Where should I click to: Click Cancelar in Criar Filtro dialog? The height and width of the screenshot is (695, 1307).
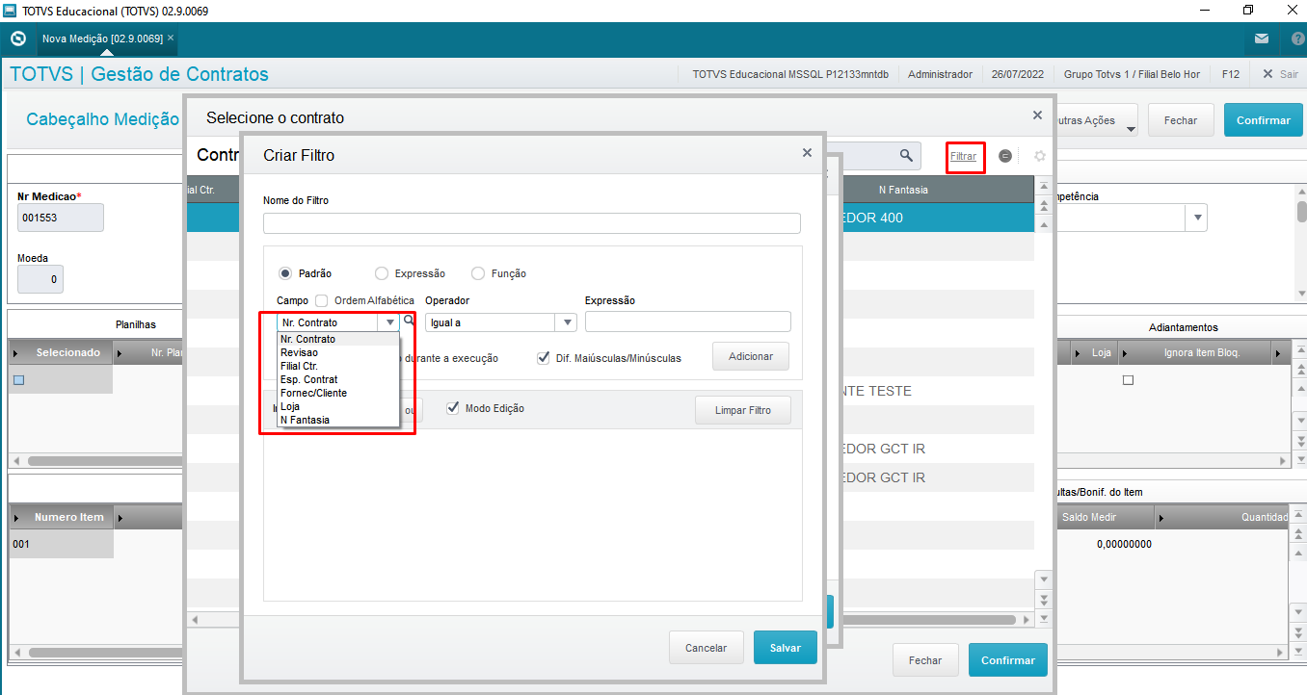(706, 648)
